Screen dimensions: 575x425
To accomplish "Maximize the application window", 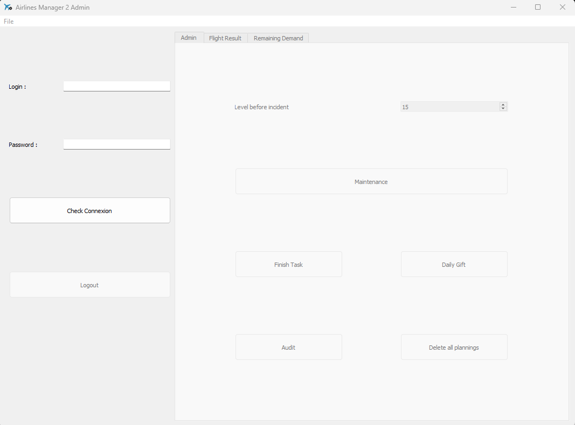I will coord(538,8).
